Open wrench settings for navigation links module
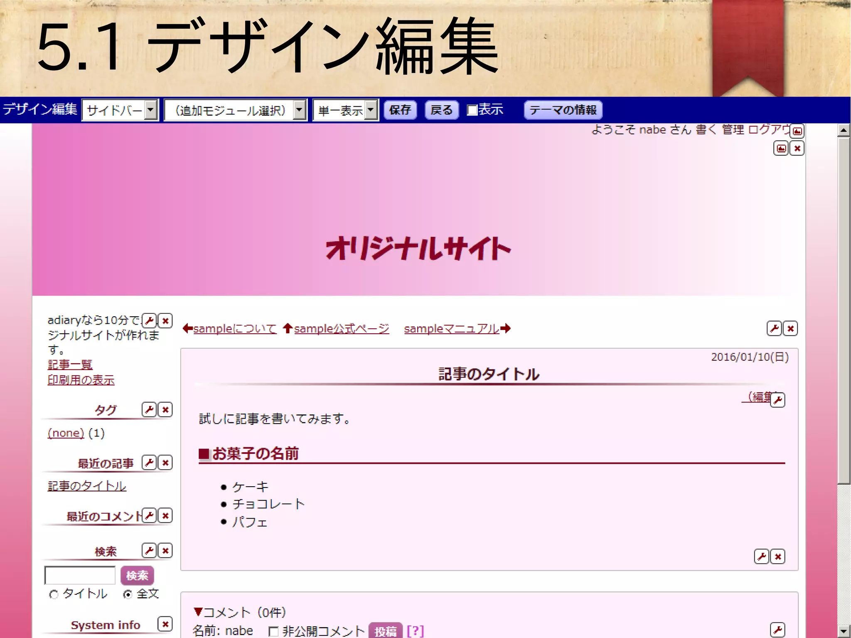The width and height of the screenshot is (851, 638). pyautogui.click(x=774, y=328)
